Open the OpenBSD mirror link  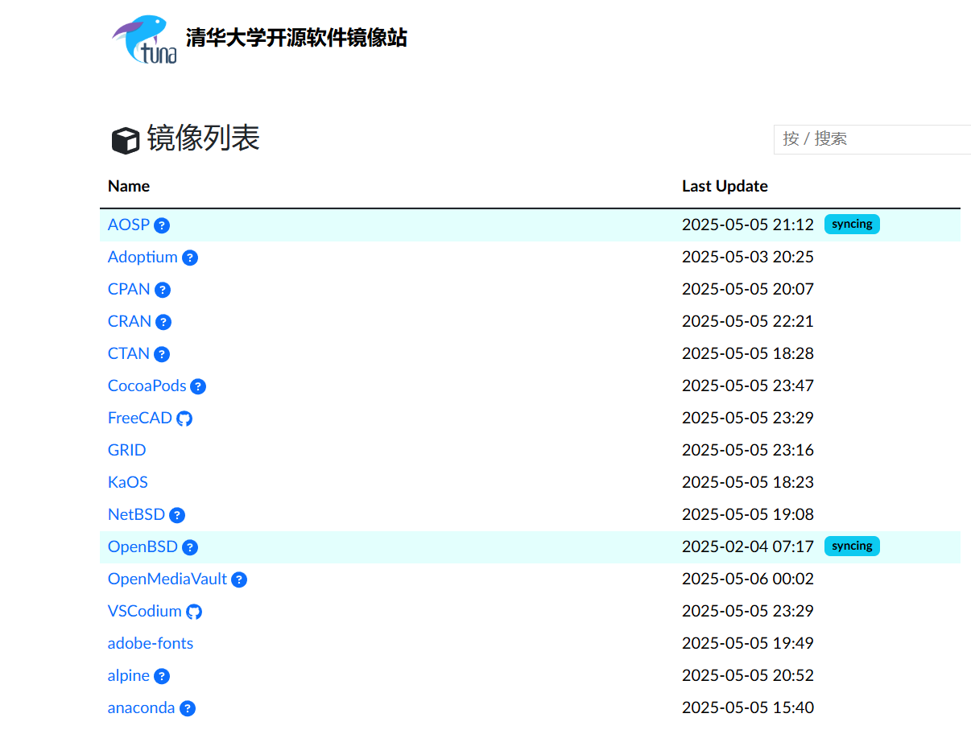(x=143, y=546)
